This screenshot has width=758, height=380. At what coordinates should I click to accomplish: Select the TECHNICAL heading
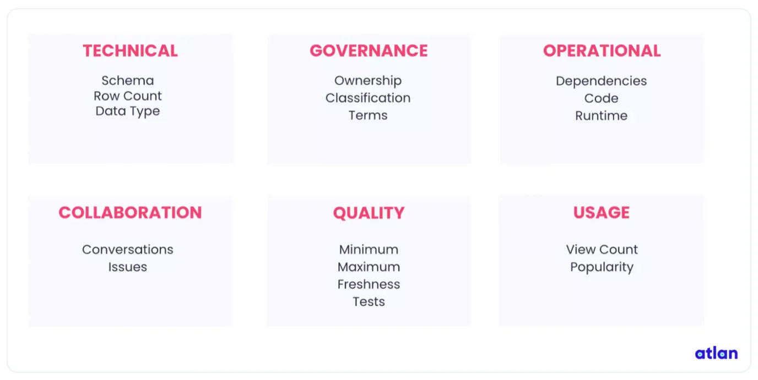(x=130, y=51)
